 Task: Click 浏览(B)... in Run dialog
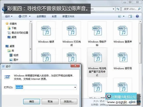[x=69, y=102]
